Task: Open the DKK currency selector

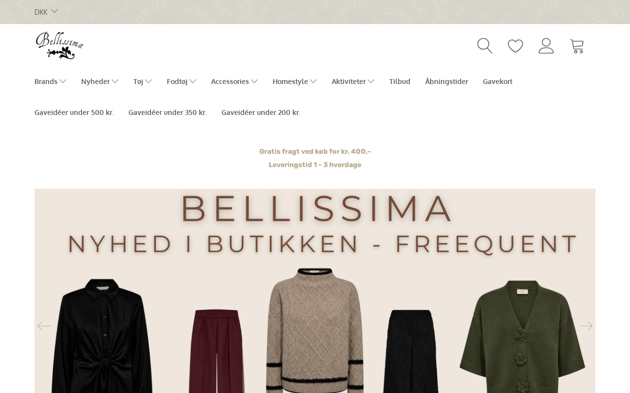Action: point(46,12)
